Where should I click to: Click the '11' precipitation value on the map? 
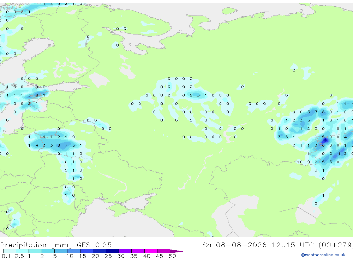[x=338, y=154]
